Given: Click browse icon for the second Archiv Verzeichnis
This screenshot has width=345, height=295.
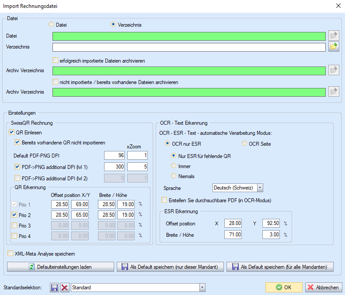Looking at the screenshot, I should pyautogui.click(x=334, y=92).
